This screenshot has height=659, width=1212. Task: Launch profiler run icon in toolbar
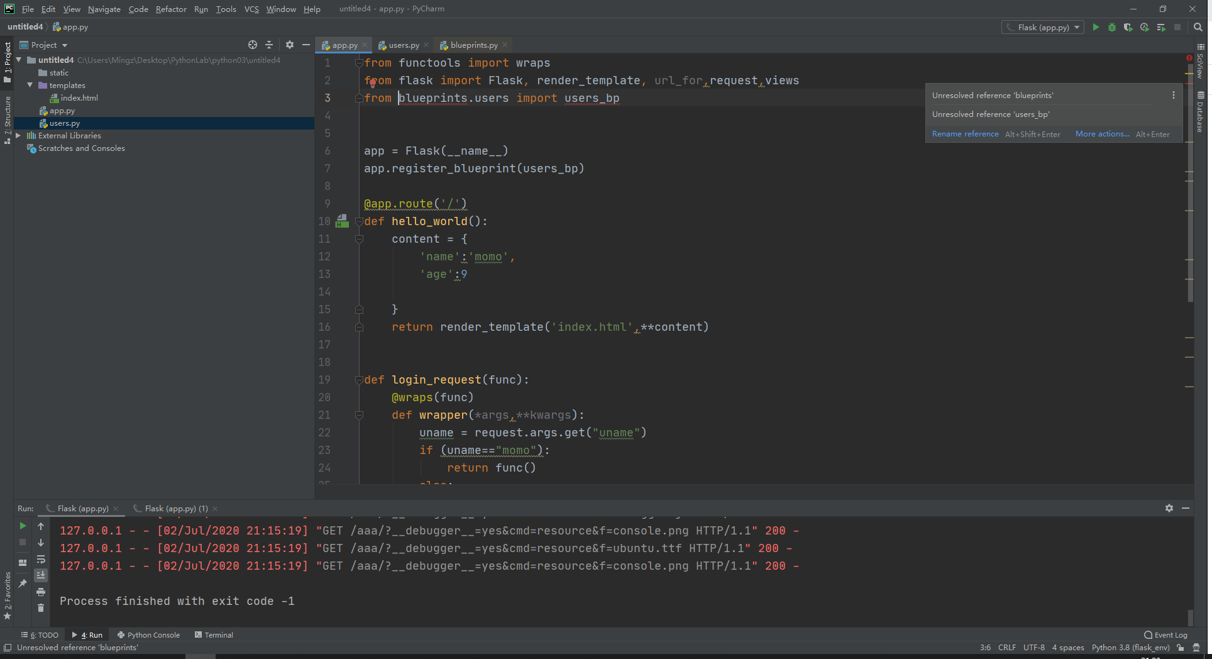1145,27
